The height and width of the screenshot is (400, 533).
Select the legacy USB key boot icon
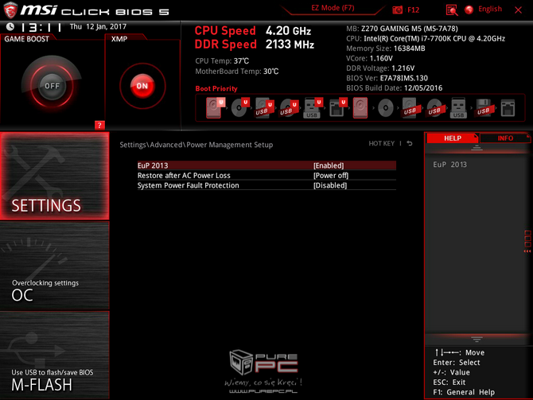tap(458, 108)
